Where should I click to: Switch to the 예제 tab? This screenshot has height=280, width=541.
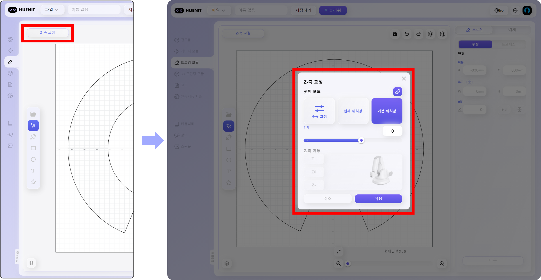(512, 29)
